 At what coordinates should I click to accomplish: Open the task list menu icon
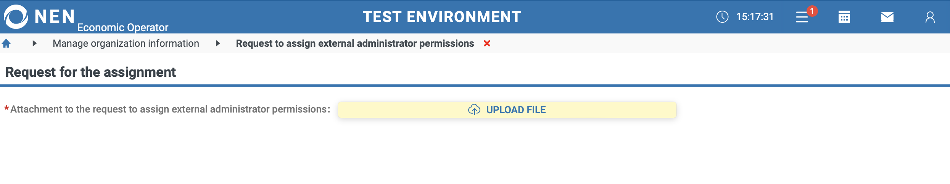[x=802, y=17]
